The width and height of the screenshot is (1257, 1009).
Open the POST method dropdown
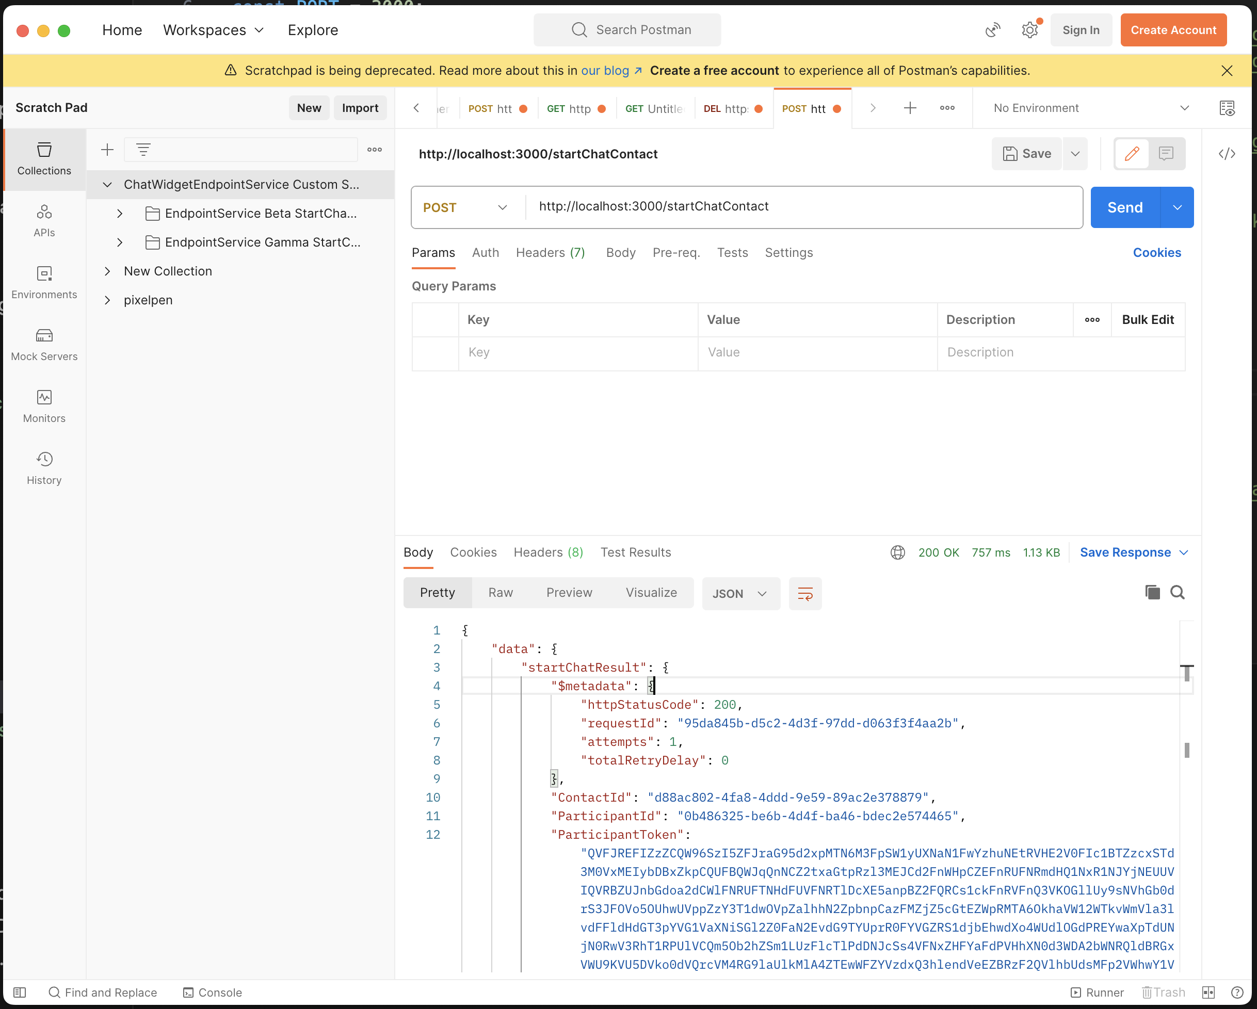[466, 207]
